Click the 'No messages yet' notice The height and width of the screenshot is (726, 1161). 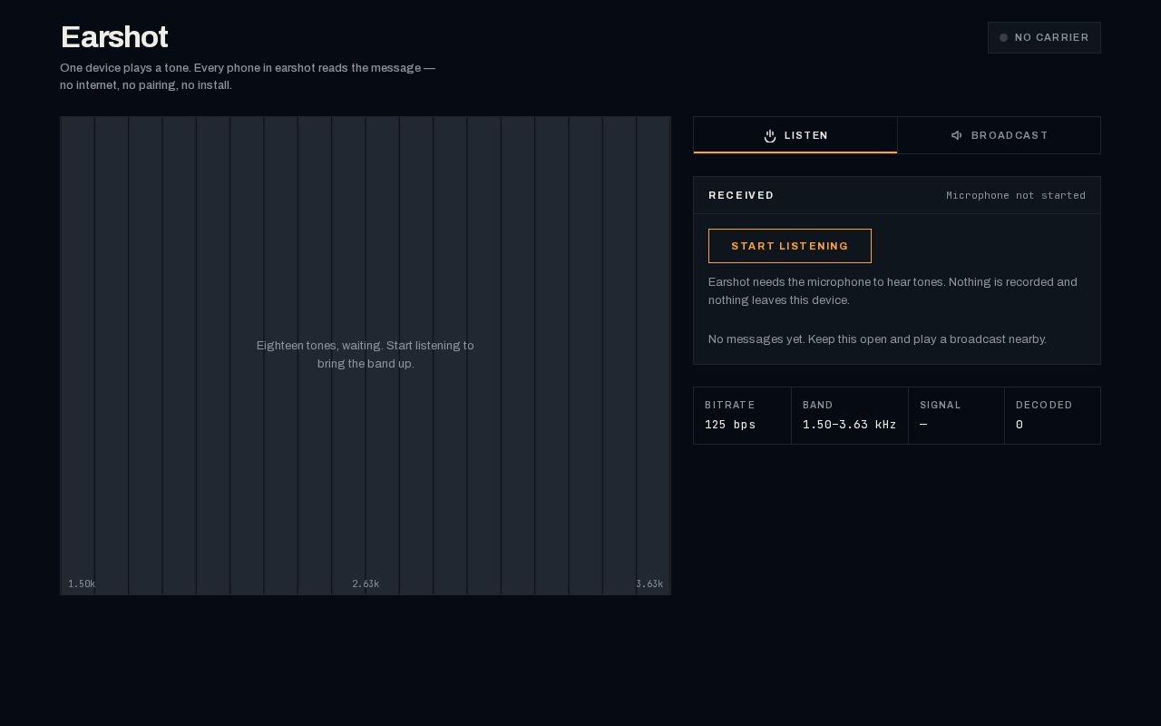pos(877,339)
